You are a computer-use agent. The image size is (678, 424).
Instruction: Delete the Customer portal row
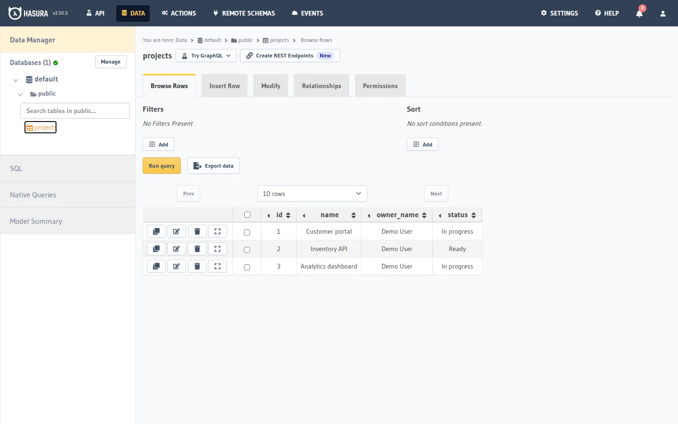coord(197,231)
